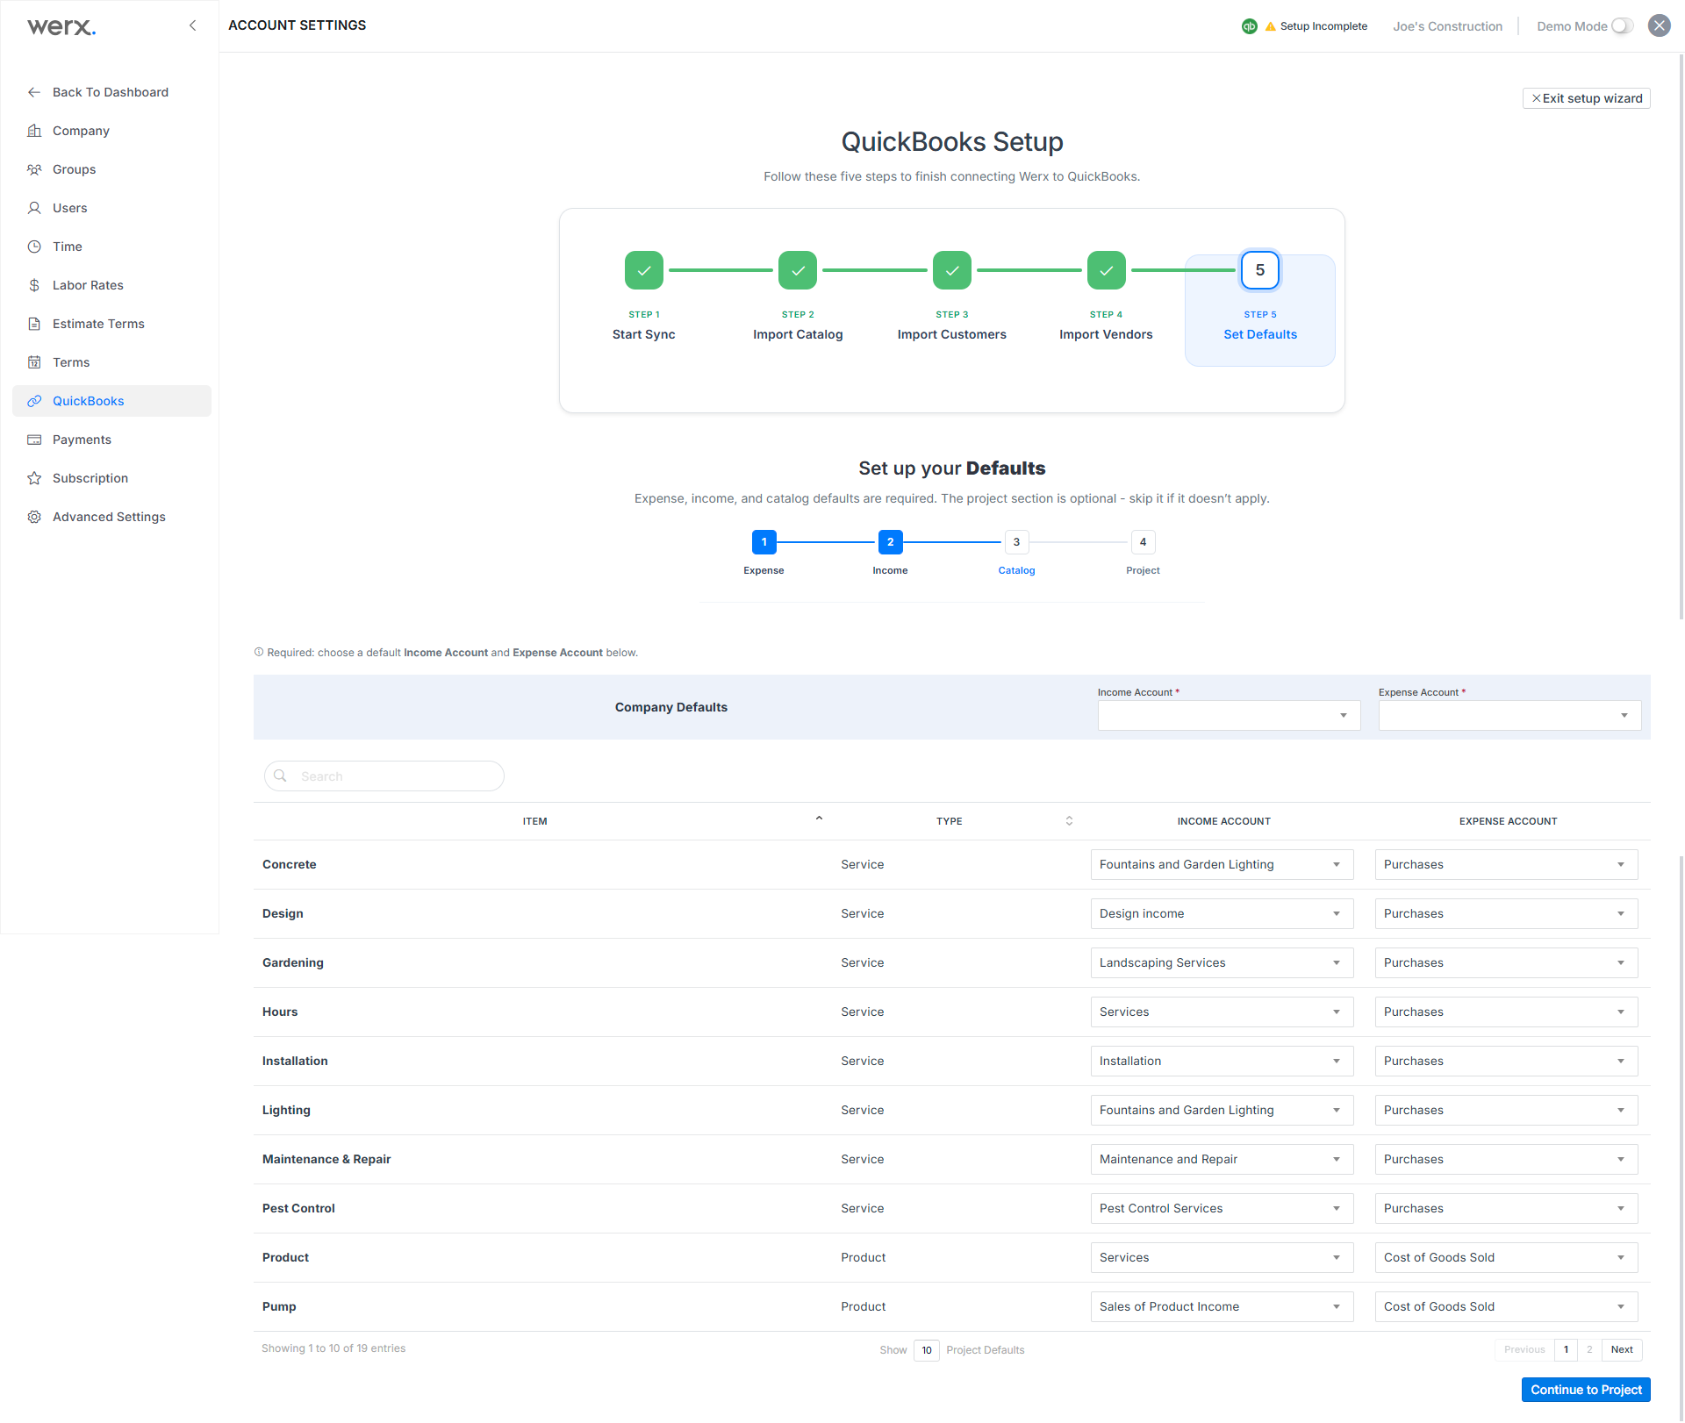Click the QuickBooks link icon
Screen dimensions: 1685x1423
coord(34,401)
